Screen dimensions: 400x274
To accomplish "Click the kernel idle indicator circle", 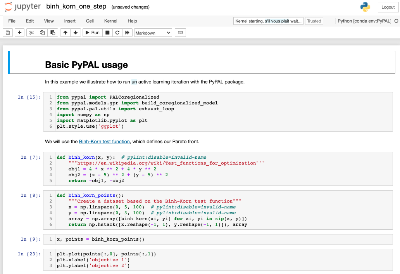I will [x=396, y=21].
